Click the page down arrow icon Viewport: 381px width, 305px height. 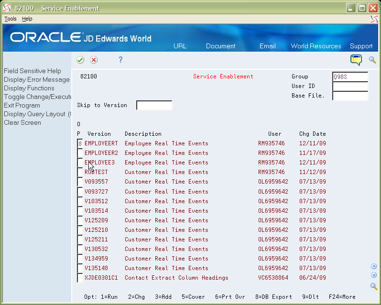[x=374, y=275]
